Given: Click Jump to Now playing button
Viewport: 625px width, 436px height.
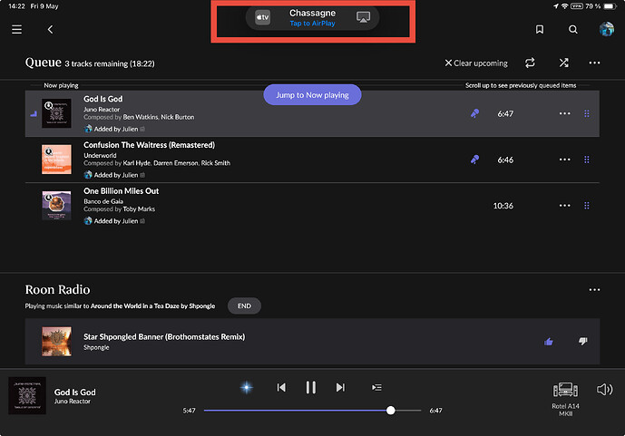Looking at the screenshot, I should (x=312, y=95).
